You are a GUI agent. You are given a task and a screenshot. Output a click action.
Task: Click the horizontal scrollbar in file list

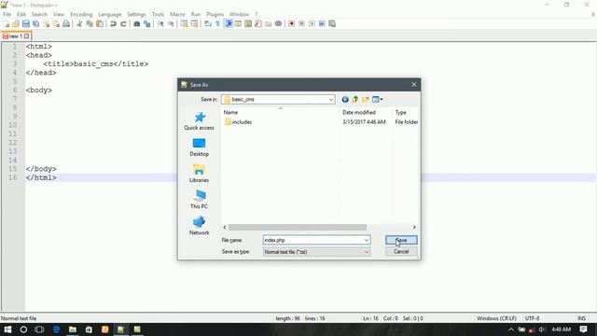coord(298,227)
